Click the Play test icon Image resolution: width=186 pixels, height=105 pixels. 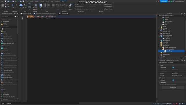(41, 5)
